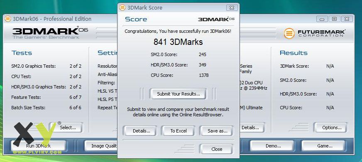Click the Game button
The height and width of the screenshot is (162, 362).
pyautogui.click(x=324, y=146)
